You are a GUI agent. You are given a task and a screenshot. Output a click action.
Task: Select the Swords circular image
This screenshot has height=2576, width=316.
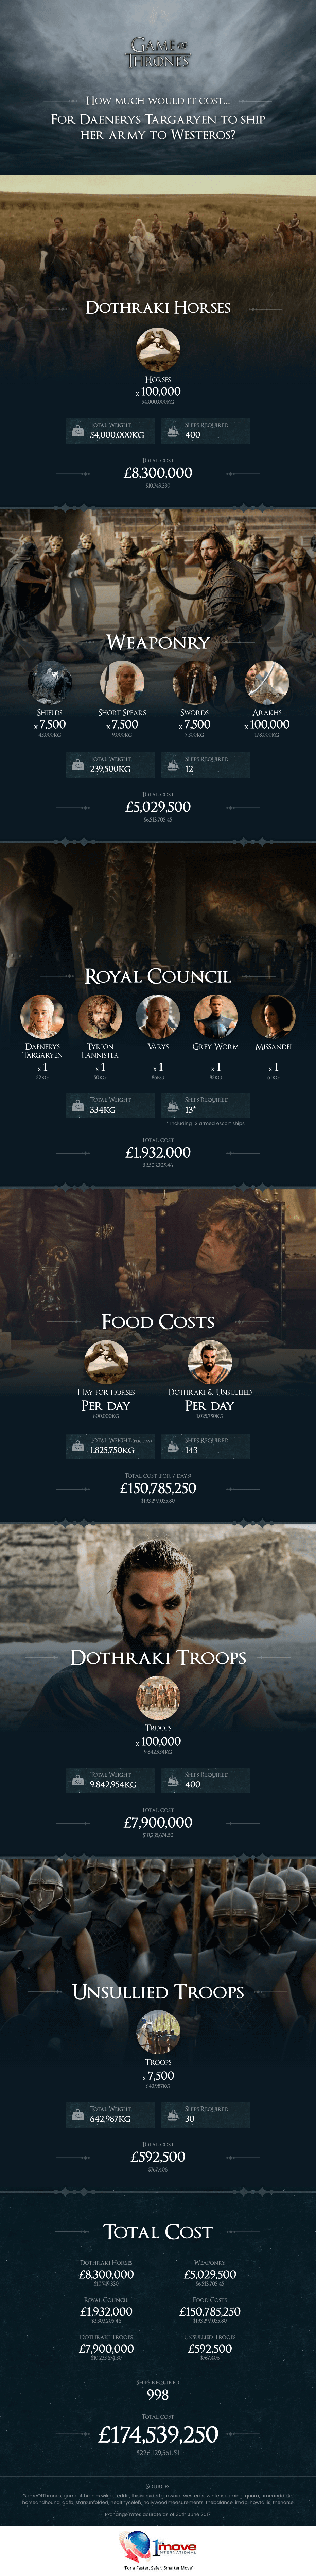click(194, 682)
